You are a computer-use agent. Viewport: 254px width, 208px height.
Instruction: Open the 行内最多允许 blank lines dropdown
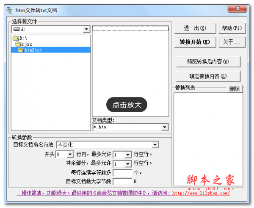click(128, 155)
